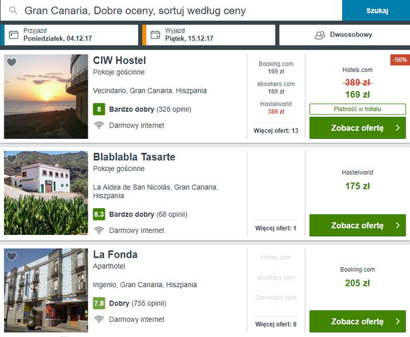
Task: Click Zobacz ofertę for CIW Hostel
Action: tap(357, 128)
